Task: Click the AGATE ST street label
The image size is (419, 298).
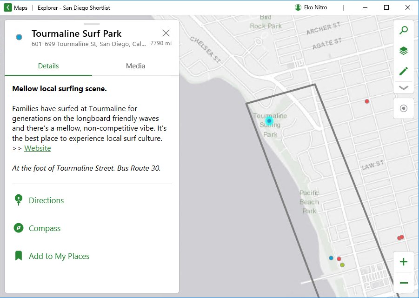Action: coord(327,44)
